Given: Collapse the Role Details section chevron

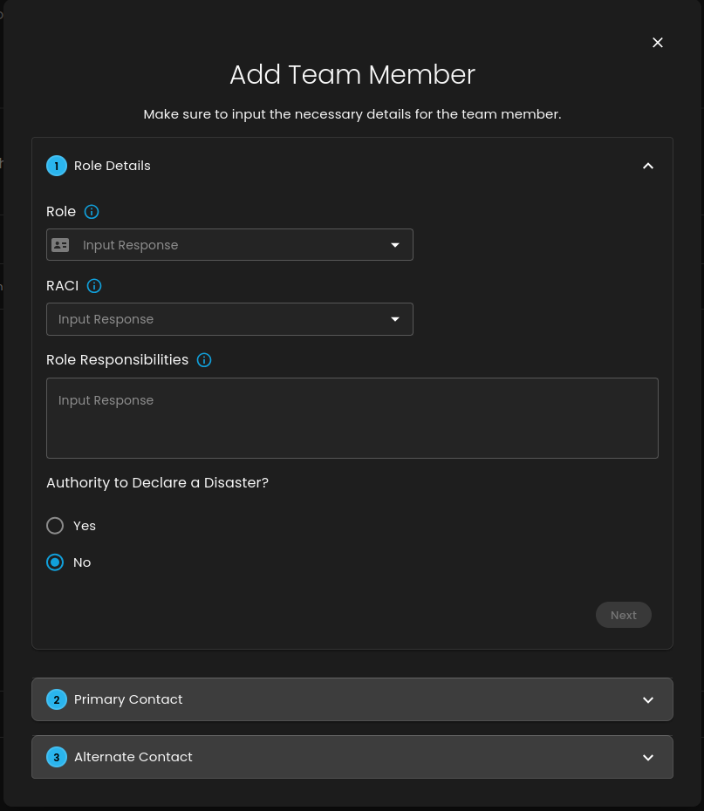Looking at the screenshot, I should [x=648, y=166].
